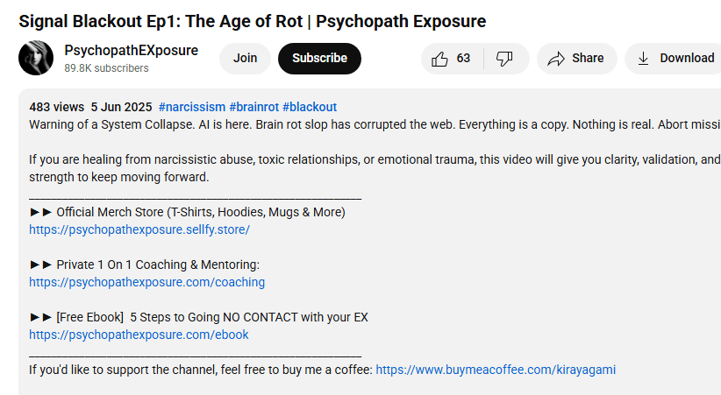Open the PsychopathEXposure channel name link
Image resolution: width=721 pixels, height=395 pixels.
click(x=131, y=50)
